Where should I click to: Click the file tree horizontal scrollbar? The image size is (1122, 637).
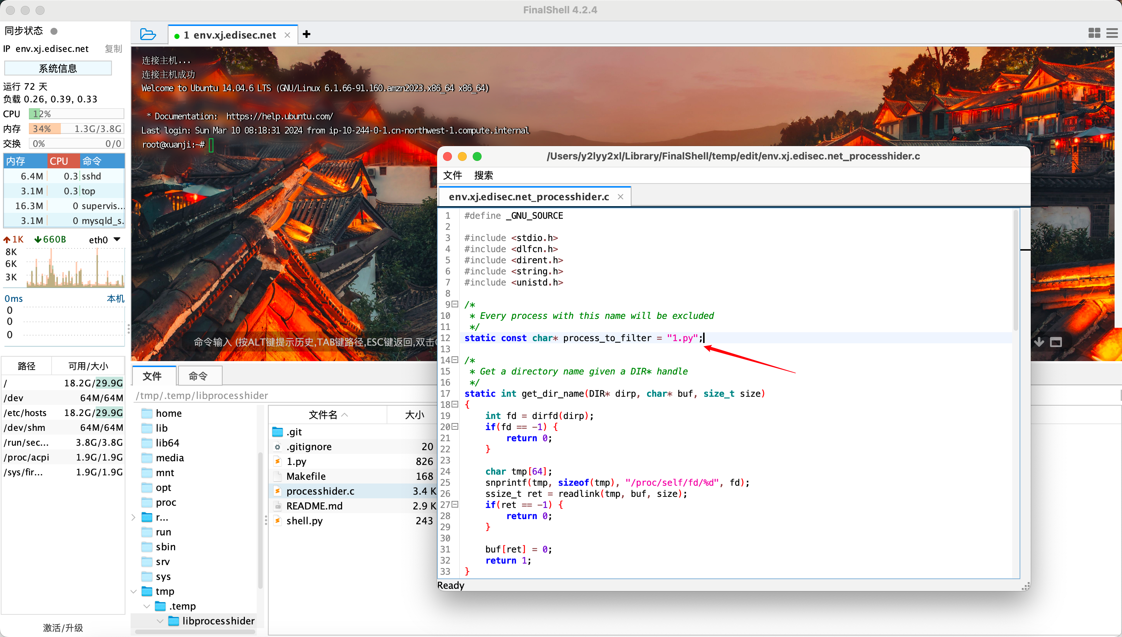[x=195, y=632]
